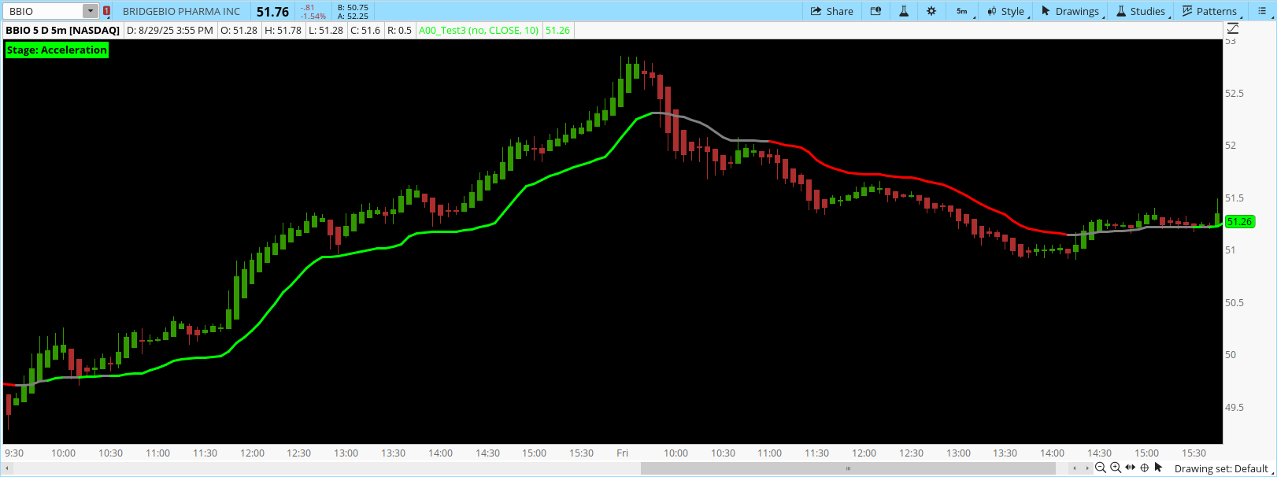Click the BRIDGEBIO PHARMA INC company name
The image size is (1277, 477).
[181, 11]
